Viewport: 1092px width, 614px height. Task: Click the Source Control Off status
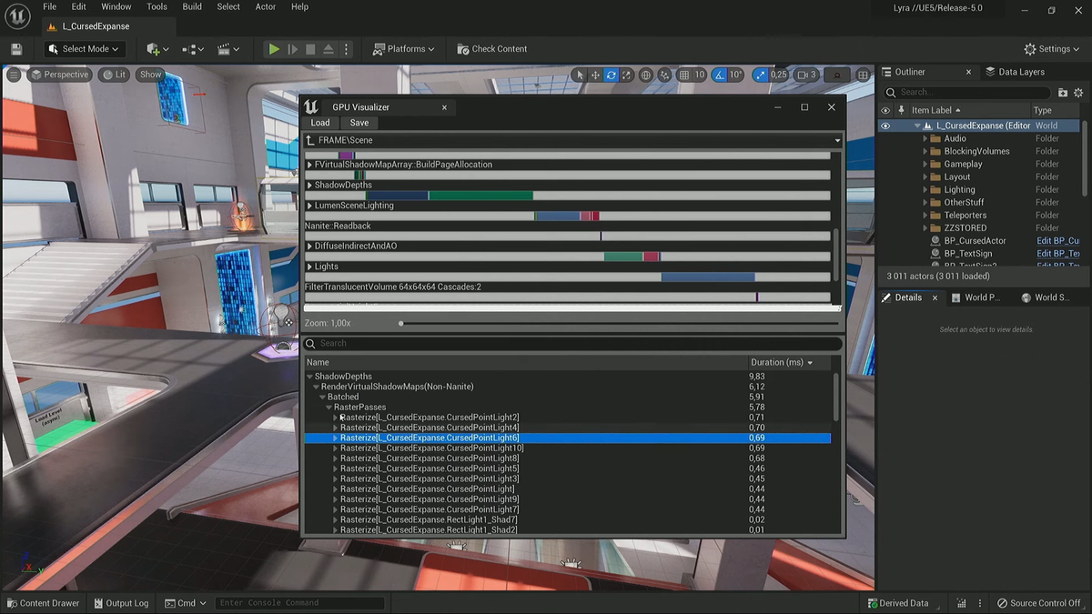(1038, 603)
